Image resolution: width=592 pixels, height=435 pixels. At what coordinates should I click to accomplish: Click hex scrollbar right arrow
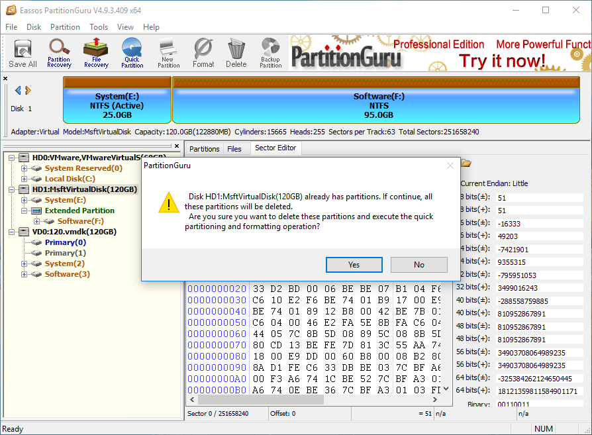click(435, 399)
